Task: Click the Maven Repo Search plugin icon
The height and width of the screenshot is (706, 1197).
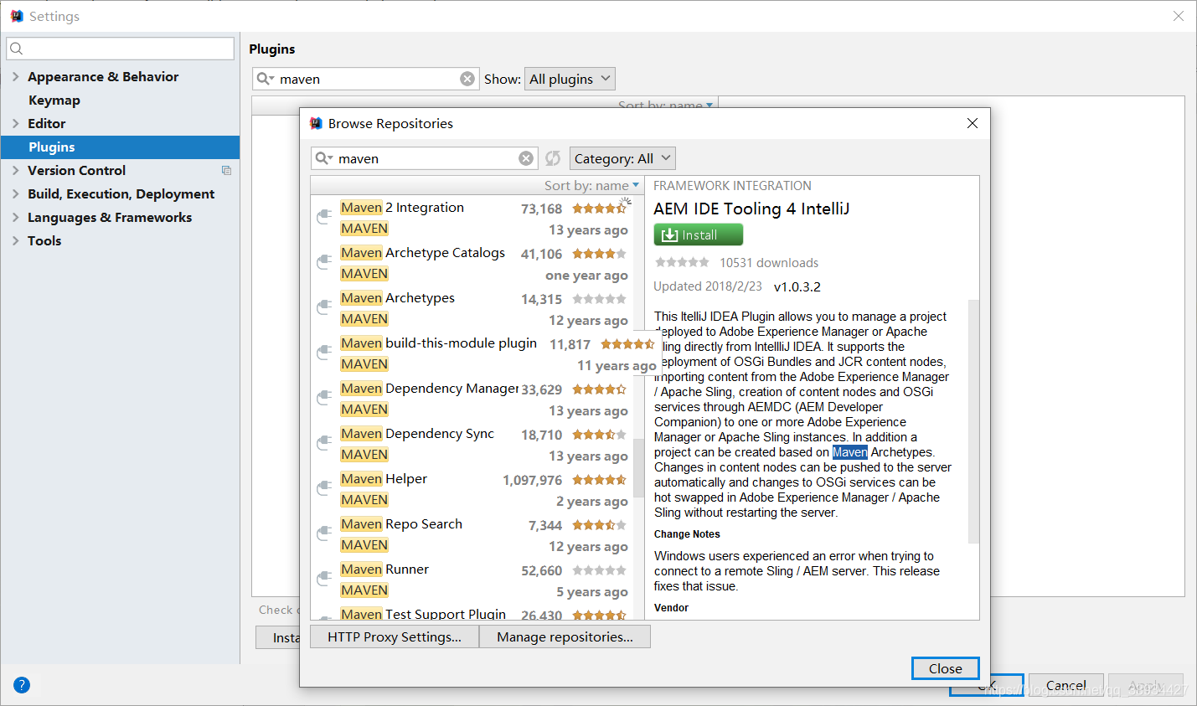Action: (324, 534)
